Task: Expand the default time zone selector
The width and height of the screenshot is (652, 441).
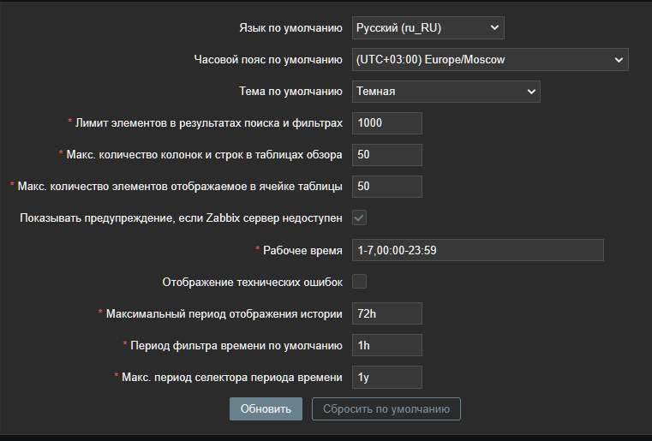Action: pos(490,59)
